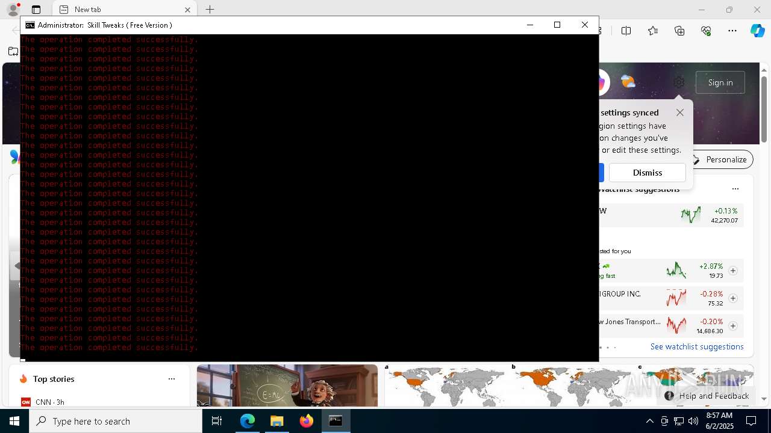Open watchlist suggestions more options menu

tap(735, 189)
